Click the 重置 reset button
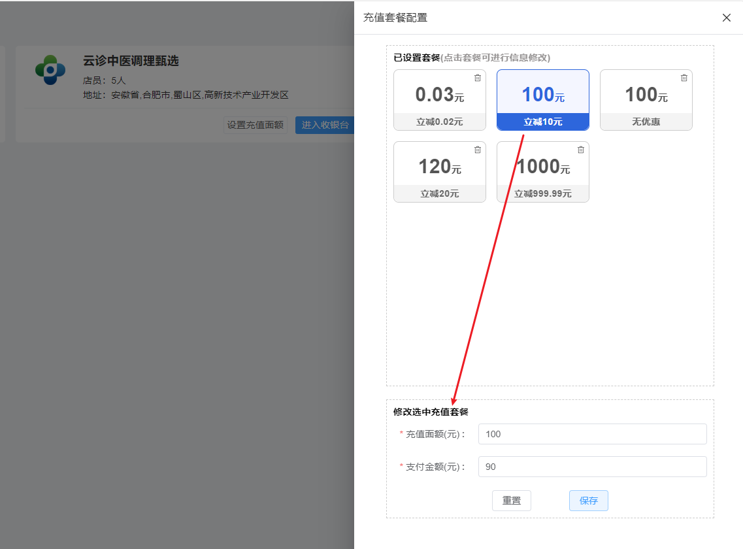This screenshot has width=743, height=549. pyautogui.click(x=512, y=500)
